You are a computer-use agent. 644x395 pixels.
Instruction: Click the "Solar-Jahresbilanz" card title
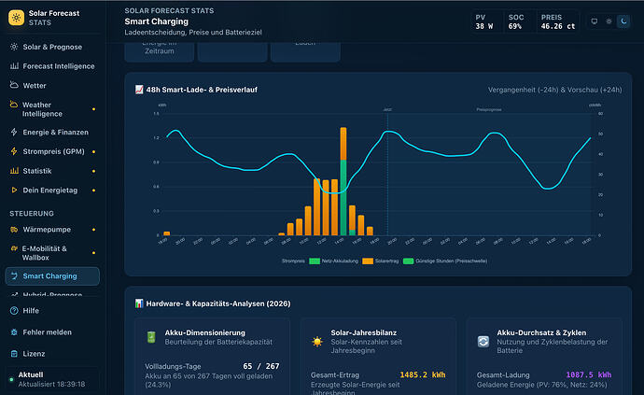364,333
